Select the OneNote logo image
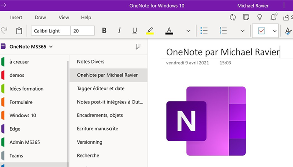293x167 pixels. click(x=206, y=121)
